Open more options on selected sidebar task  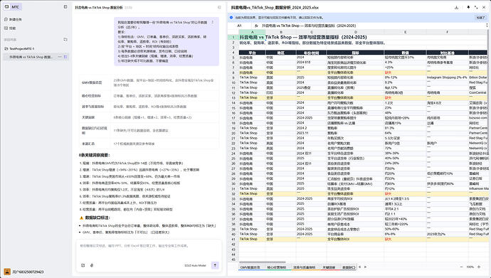tap(60, 57)
